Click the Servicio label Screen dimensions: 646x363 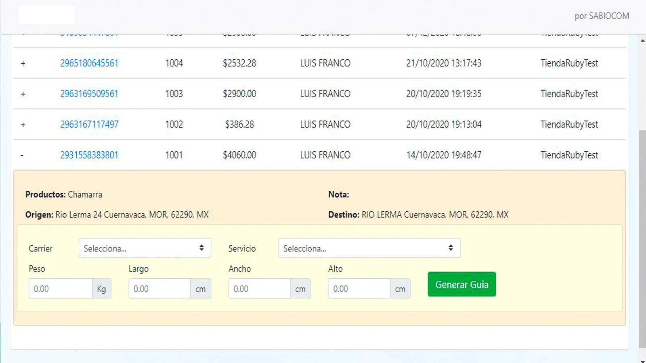point(242,248)
